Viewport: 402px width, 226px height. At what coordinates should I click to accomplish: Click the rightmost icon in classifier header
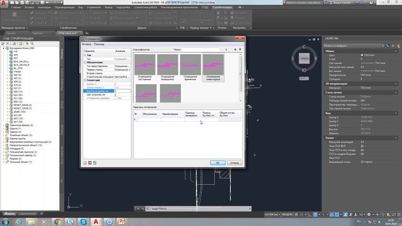[240, 50]
